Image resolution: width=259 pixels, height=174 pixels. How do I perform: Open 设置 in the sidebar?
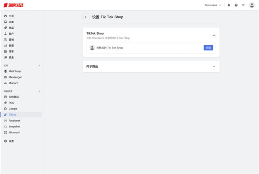coord(11,141)
